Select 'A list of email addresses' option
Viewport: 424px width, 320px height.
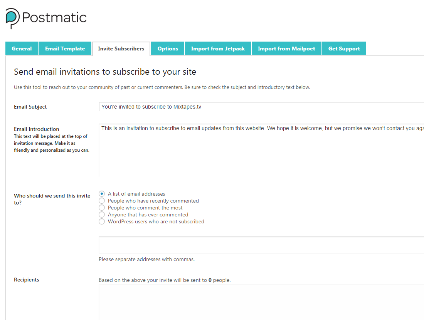click(102, 194)
